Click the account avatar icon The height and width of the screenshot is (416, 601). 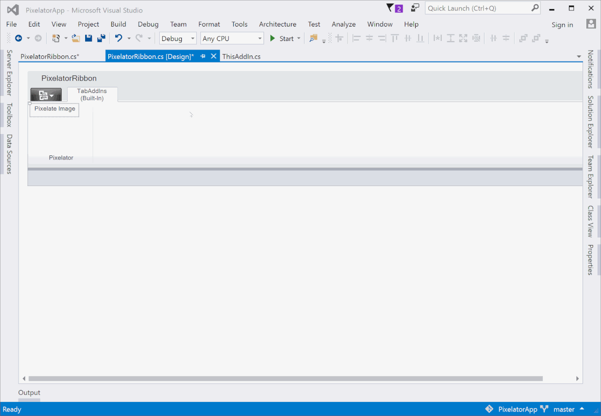pyautogui.click(x=590, y=24)
